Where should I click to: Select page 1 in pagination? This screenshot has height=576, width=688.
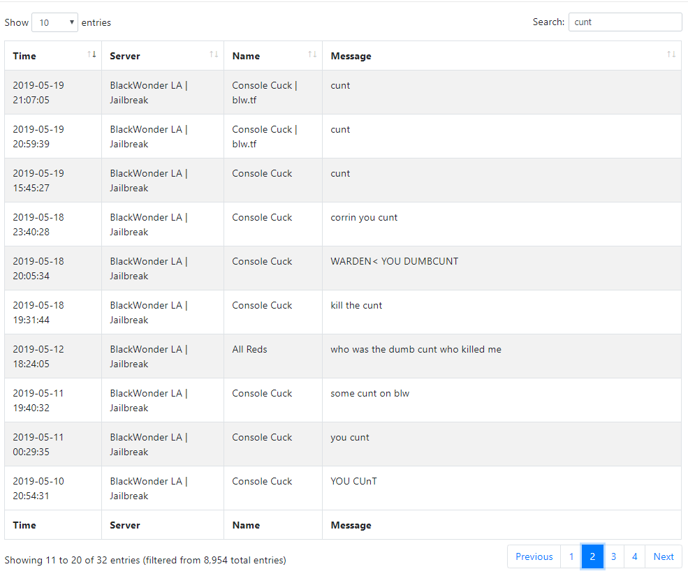coord(571,556)
